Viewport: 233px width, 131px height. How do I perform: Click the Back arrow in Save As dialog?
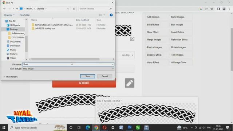coord(4,9)
